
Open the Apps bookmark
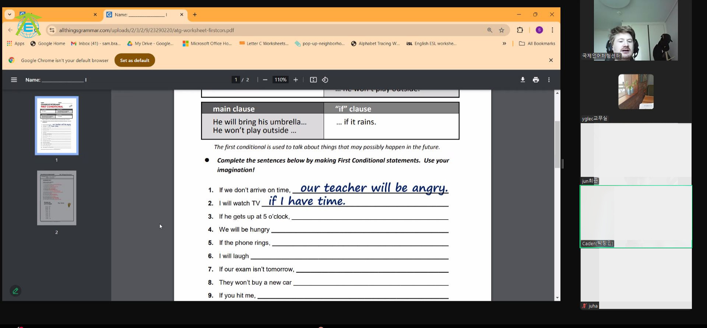point(15,43)
